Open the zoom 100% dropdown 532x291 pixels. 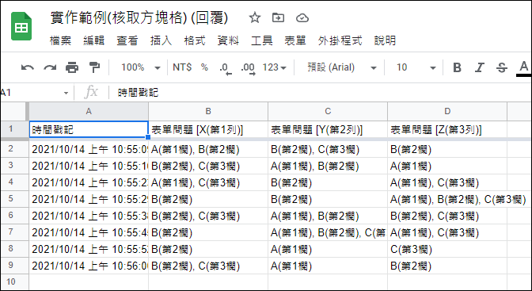click(x=140, y=67)
